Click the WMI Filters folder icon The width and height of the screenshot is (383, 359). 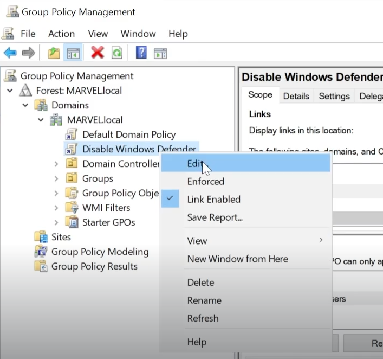[x=72, y=207]
